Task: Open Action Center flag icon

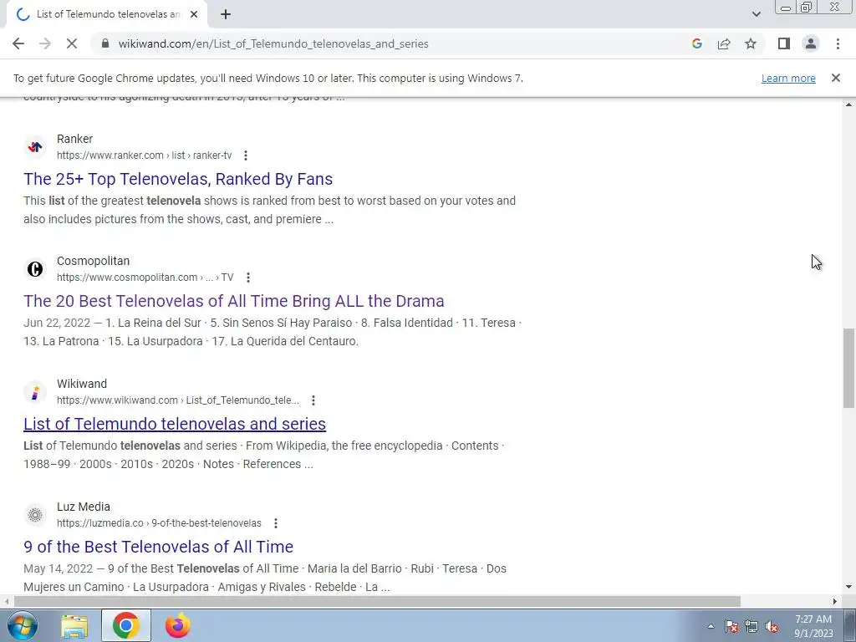Action: tap(731, 626)
